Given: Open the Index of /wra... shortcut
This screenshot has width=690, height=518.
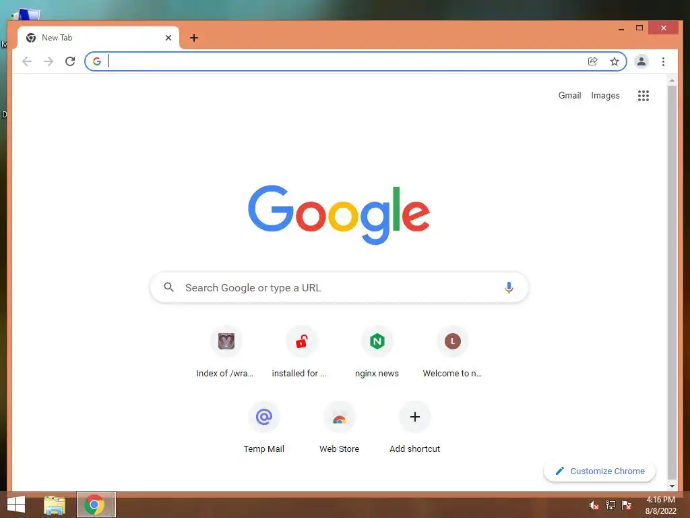Looking at the screenshot, I should tap(226, 352).
